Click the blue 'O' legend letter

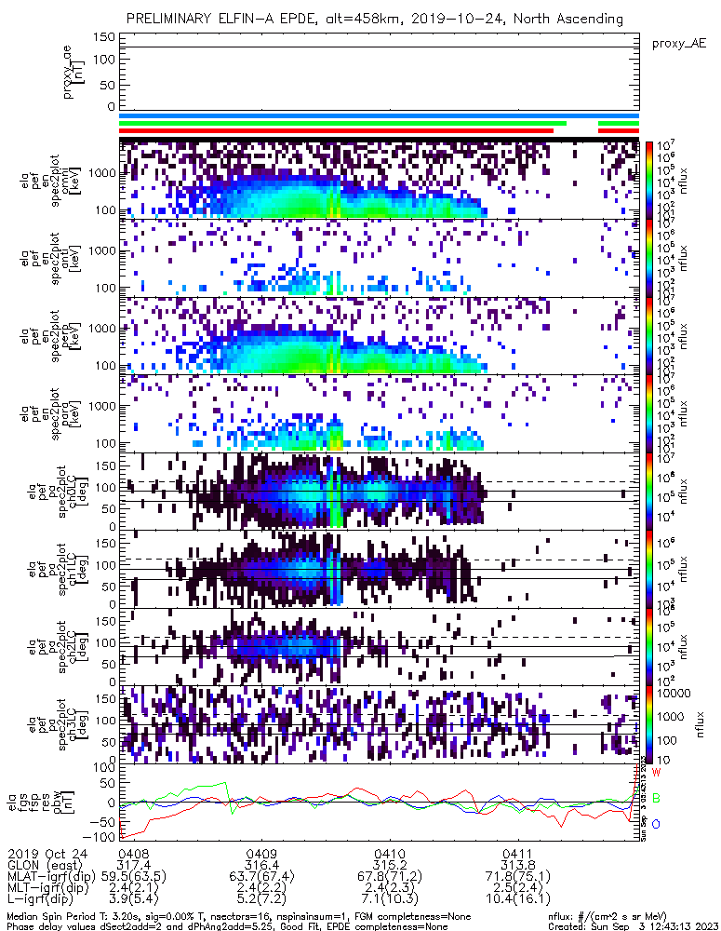coord(657,825)
